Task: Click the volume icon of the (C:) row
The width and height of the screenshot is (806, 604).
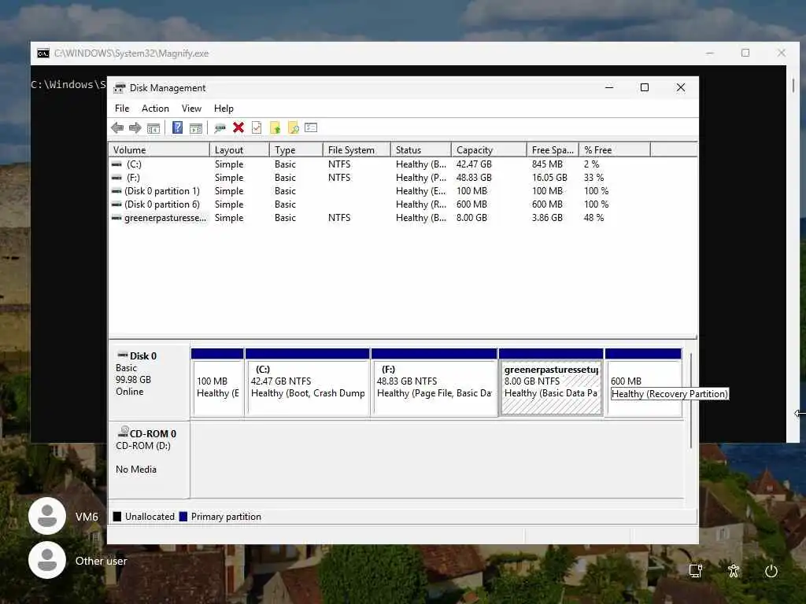Action: tap(116, 164)
